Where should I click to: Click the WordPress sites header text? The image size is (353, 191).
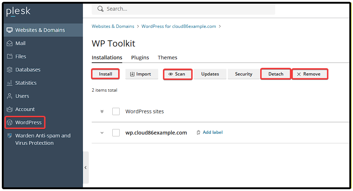pos(145,111)
